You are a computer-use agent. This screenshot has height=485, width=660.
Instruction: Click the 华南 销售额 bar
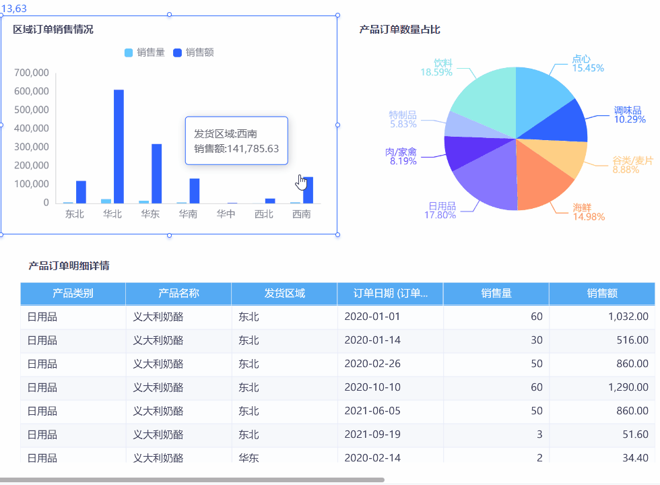click(195, 191)
